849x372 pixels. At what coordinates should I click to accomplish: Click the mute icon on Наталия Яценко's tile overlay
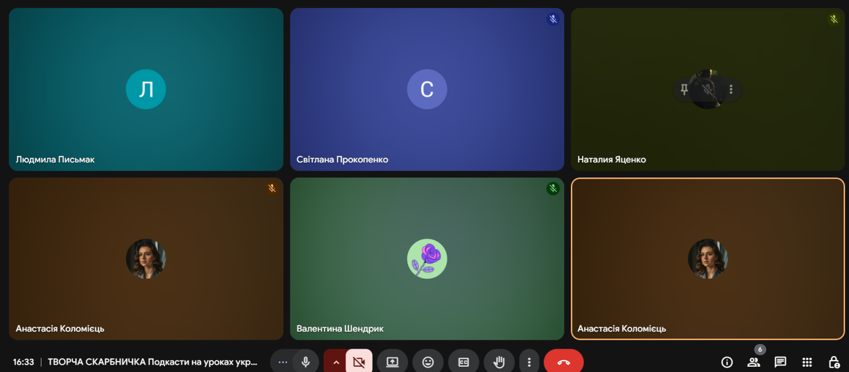[707, 90]
